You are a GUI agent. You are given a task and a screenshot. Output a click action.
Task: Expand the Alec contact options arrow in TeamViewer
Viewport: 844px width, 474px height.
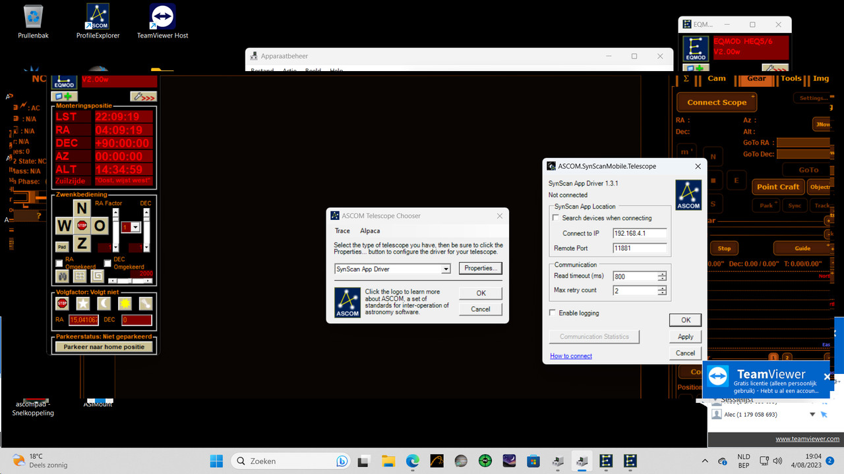tap(813, 415)
